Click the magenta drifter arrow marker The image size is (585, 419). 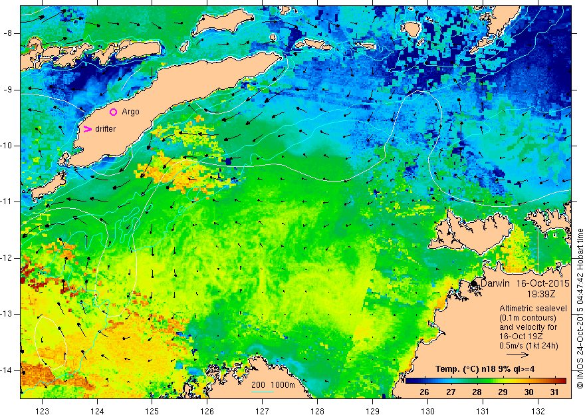[x=88, y=129]
